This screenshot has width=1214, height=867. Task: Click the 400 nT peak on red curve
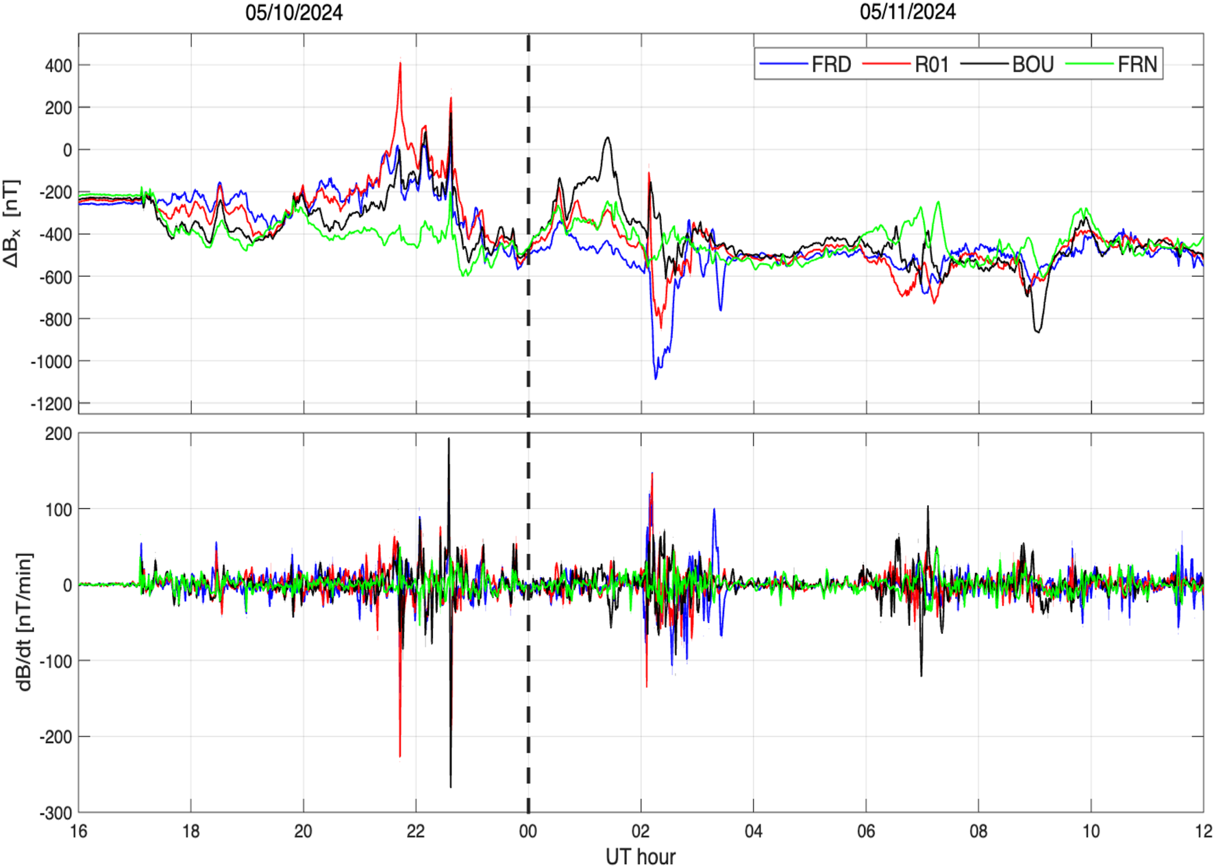(401, 63)
